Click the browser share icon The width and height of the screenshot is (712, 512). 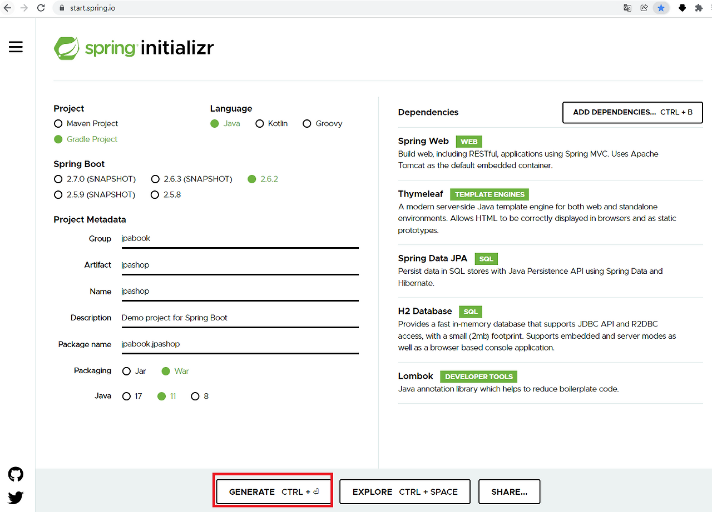pyautogui.click(x=644, y=8)
